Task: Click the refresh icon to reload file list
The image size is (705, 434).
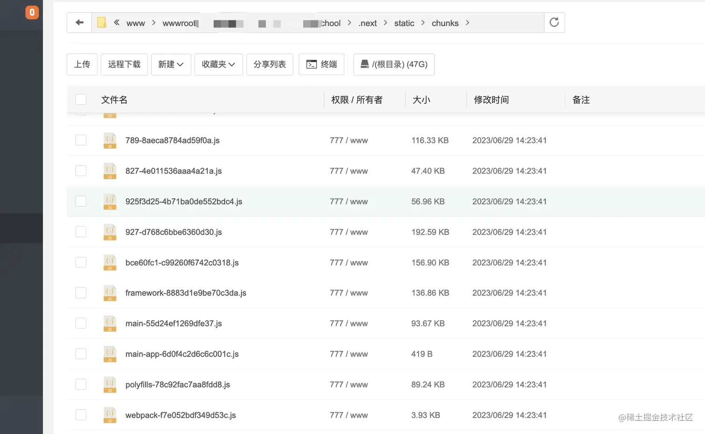Action: tap(554, 22)
